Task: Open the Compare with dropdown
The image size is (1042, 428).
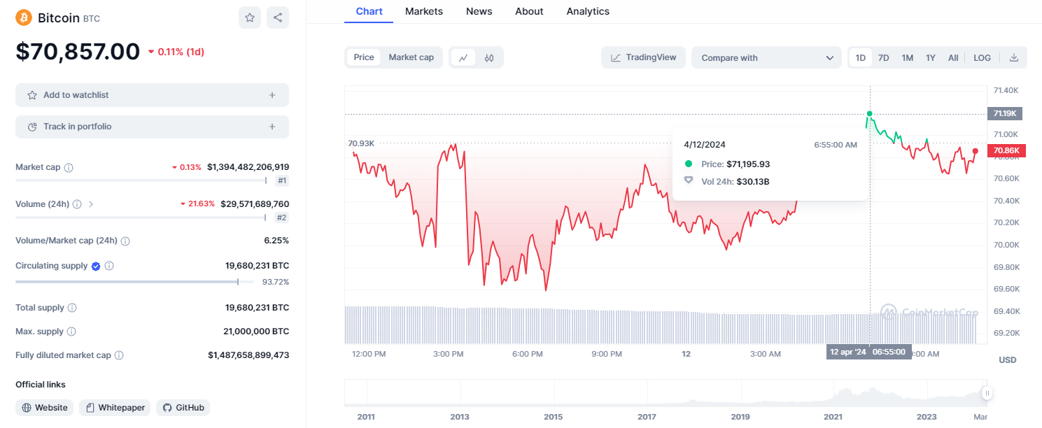Action: [x=766, y=57]
